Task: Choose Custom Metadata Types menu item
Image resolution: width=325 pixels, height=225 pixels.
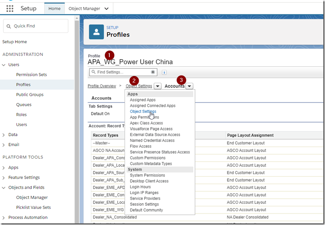Action: point(151,164)
